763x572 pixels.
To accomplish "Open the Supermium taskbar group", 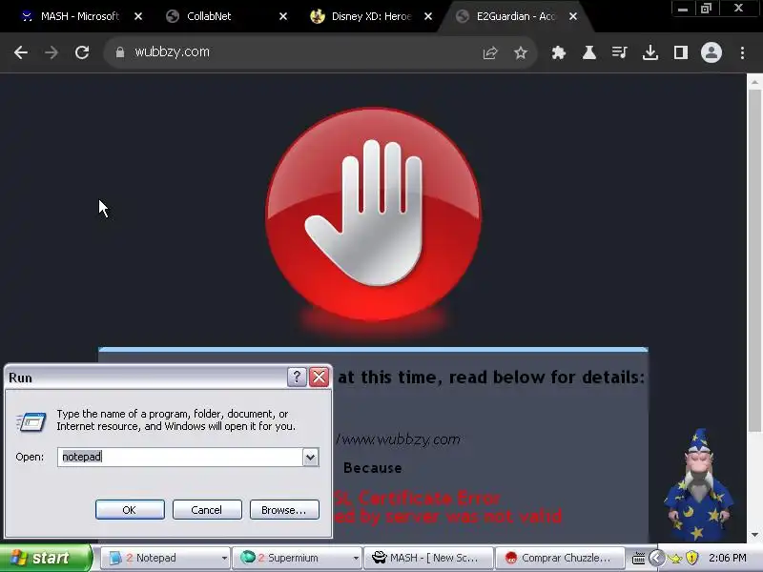I will click(x=295, y=558).
